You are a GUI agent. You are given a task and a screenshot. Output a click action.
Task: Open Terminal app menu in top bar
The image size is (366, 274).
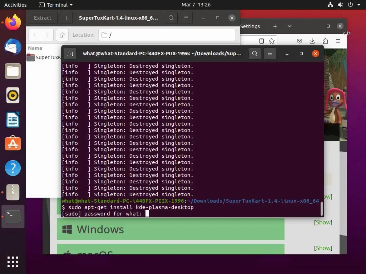56,5
